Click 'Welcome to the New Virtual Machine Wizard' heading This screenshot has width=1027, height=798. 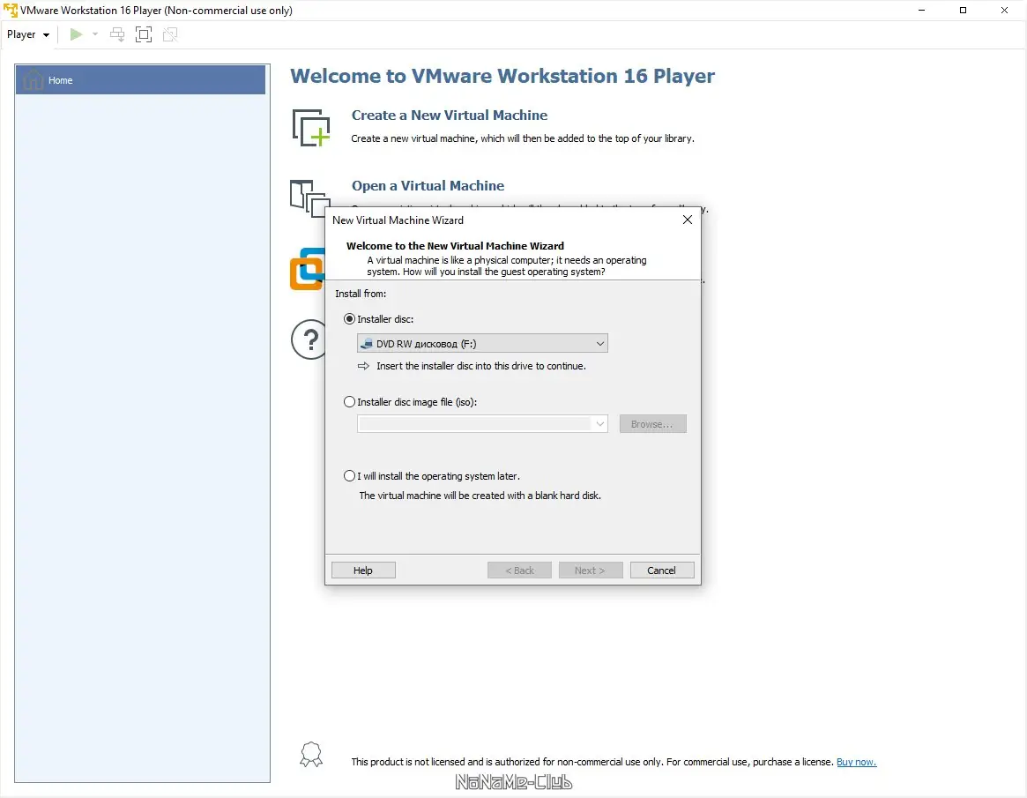pos(455,246)
